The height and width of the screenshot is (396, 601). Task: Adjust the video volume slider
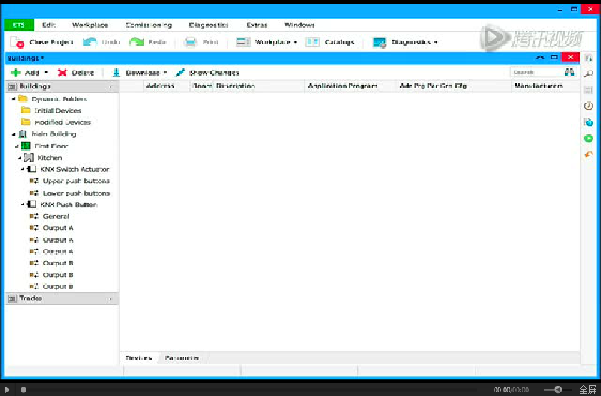[x=557, y=390]
